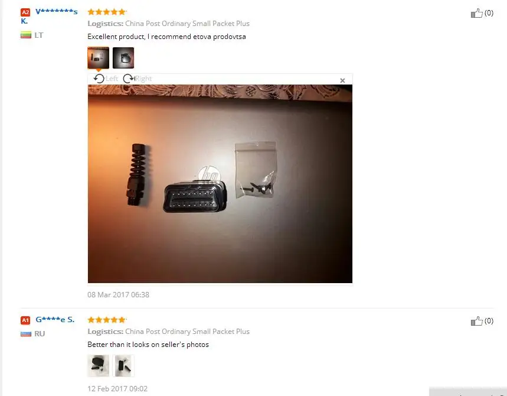Click the Russian flag icon next to RU
Image resolution: width=507 pixels, height=396 pixels.
[x=26, y=334]
